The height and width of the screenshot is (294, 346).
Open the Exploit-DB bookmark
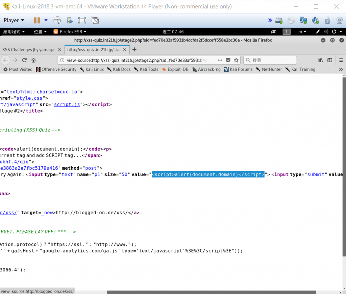(175, 69)
